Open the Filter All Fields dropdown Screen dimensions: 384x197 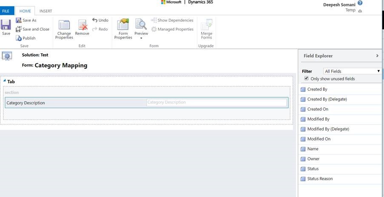352,71
